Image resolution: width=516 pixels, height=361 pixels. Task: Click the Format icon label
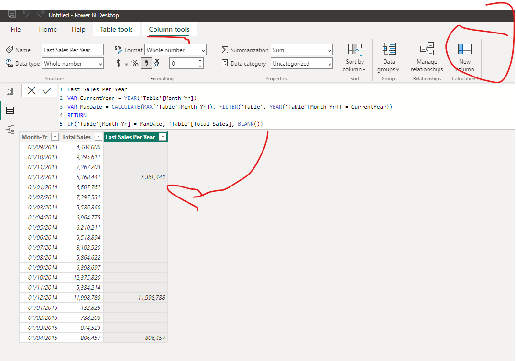[x=118, y=49]
